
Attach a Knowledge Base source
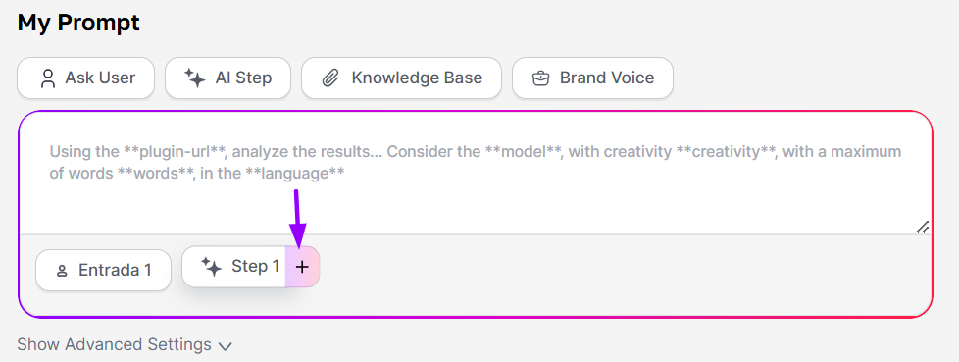(x=401, y=78)
